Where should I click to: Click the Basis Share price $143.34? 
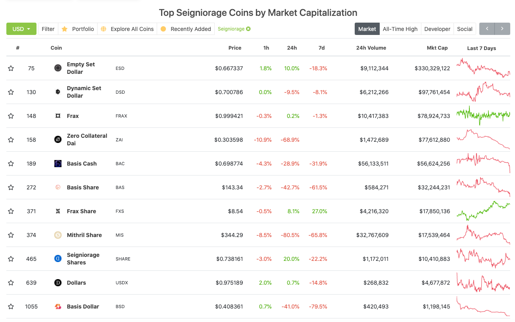click(x=233, y=187)
